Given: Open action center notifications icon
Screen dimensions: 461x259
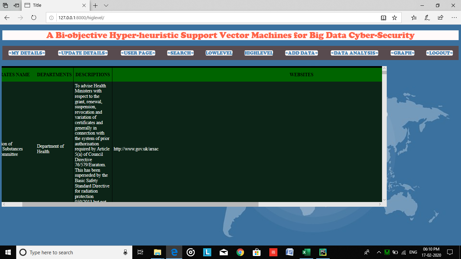Looking at the screenshot, I should (x=450, y=252).
